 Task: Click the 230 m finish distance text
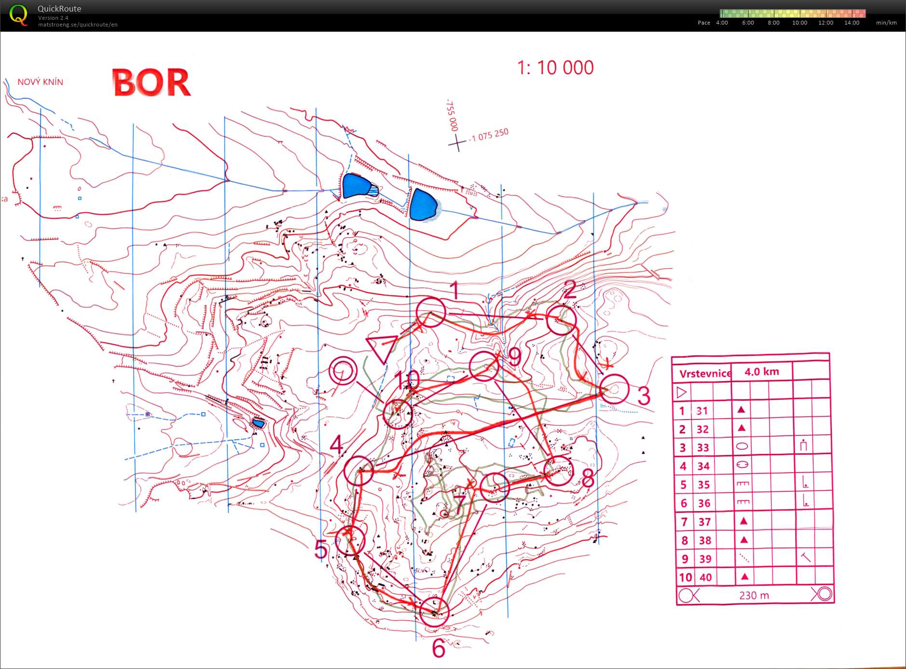pyautogui.click(x=754, y=595)
